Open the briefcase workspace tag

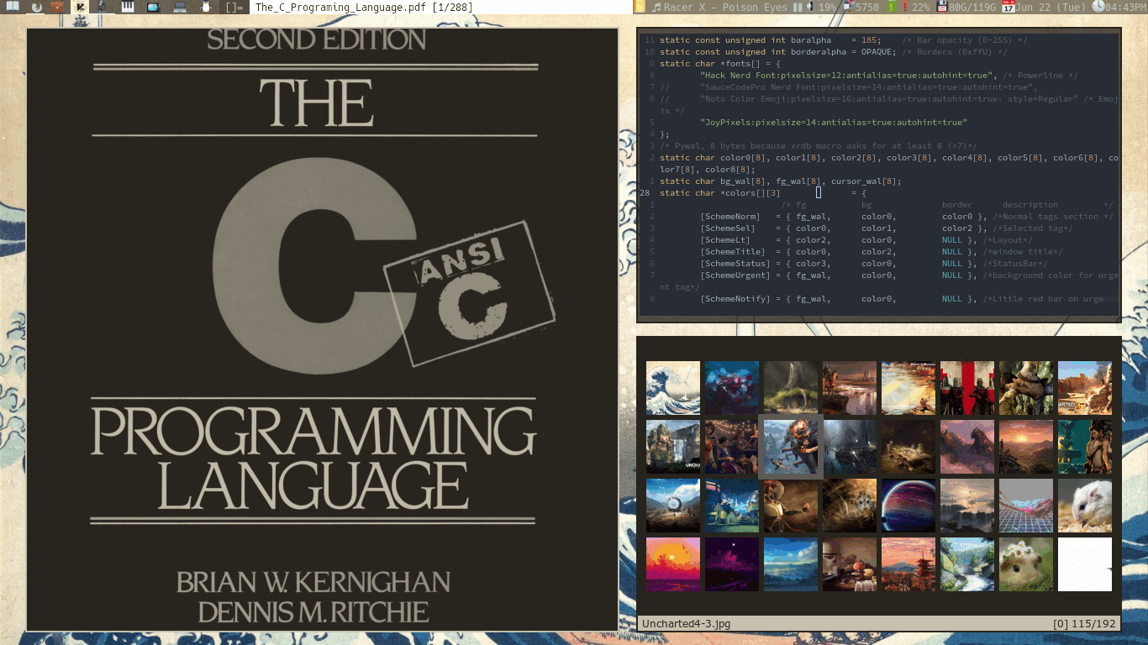[x=57, y=7]
